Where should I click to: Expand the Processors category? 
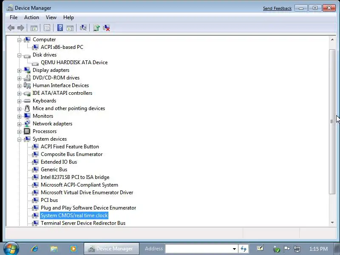coord(19,132)
